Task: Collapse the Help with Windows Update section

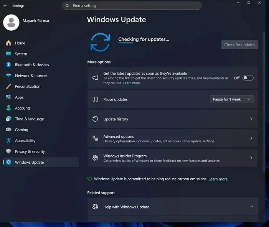Action: point(251,207)
